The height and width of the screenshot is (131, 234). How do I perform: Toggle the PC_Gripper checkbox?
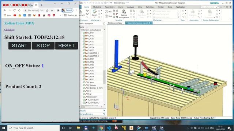pyautogui.click(x=84, y=85)
